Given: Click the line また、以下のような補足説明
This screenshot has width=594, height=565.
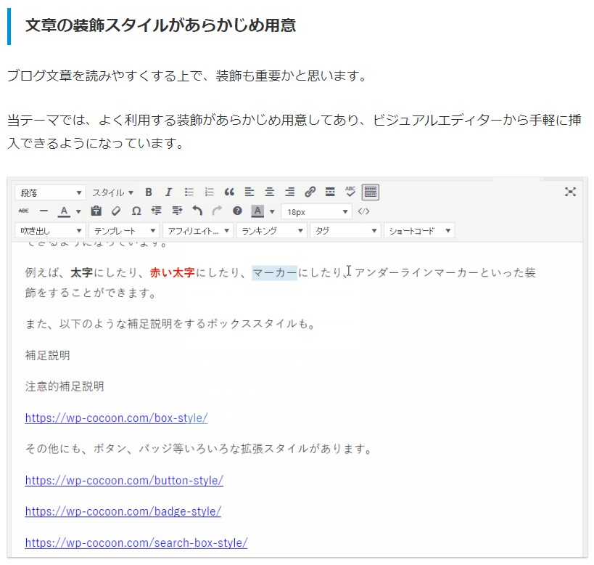Looking at the screenshot, I should [170, 324].
